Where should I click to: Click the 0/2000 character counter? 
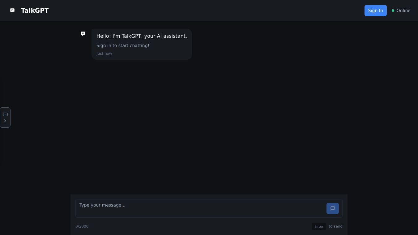click(82, 226)
